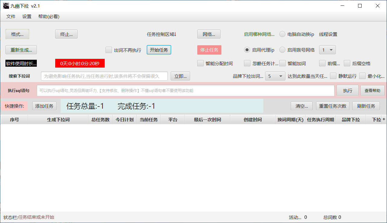Toggle 忽略任务计... checkbox
The width and height of the screenshot is (387, 223).
pos(247,63)
